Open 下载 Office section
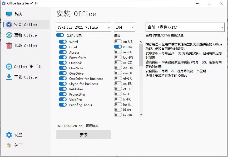 click(26, 77)
